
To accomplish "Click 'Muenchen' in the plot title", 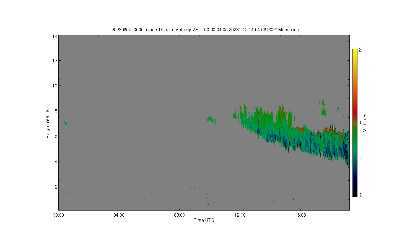I will coord(289,30).
